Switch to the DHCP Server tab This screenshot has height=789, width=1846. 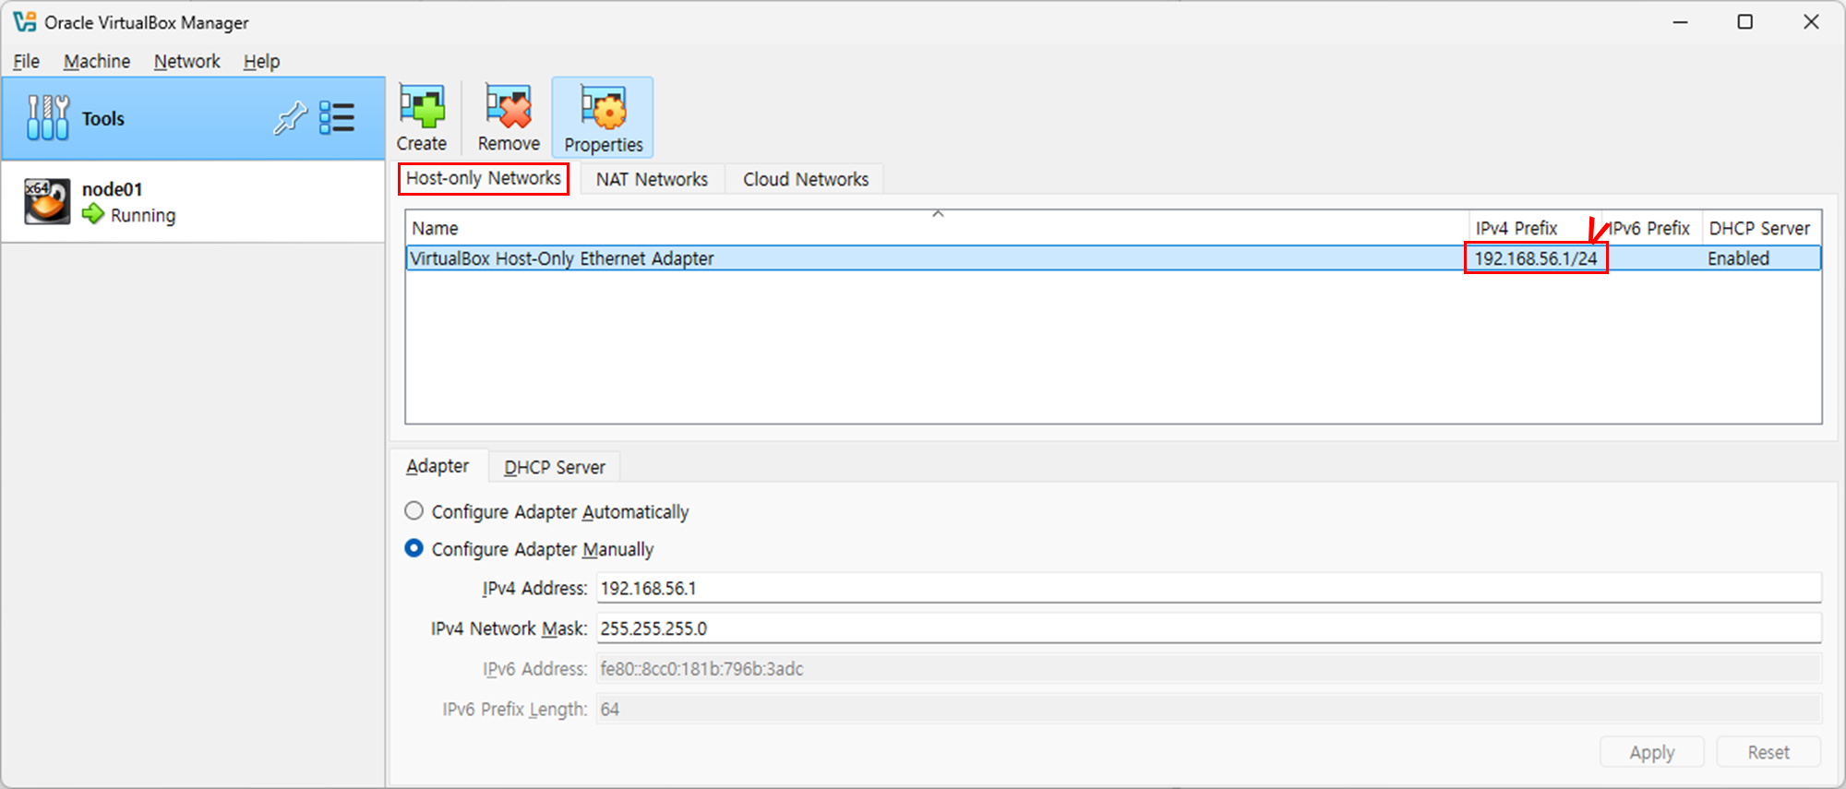tap(555, 467)
